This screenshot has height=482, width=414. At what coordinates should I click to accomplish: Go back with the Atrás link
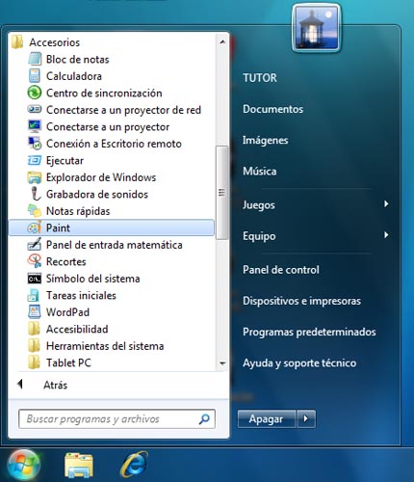pos(55,385)
